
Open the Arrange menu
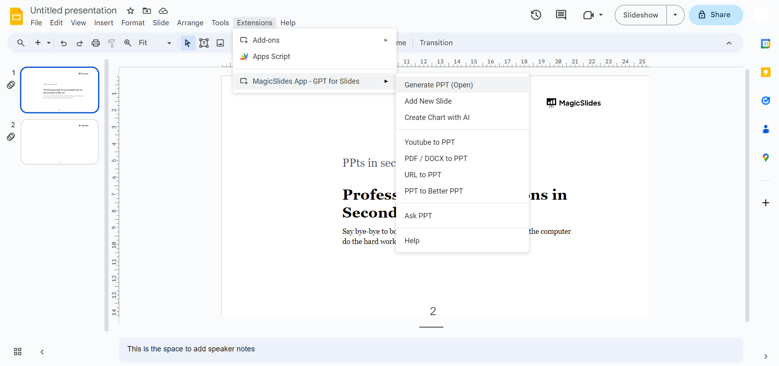pyautogui.click(x=190, y=23)
